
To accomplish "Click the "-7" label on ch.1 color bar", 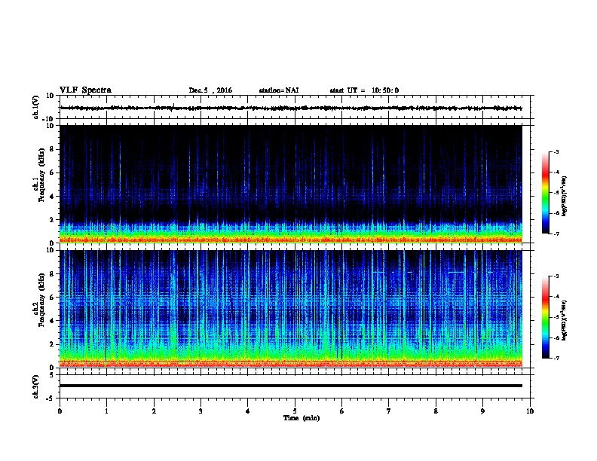I will tap(556, 234).
